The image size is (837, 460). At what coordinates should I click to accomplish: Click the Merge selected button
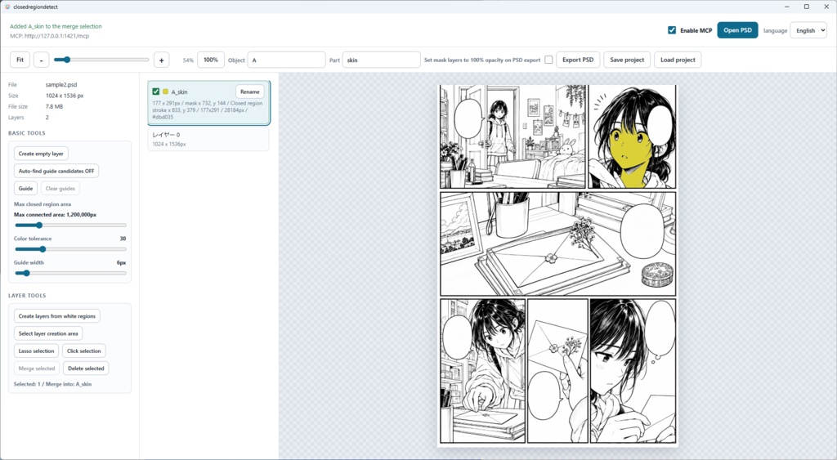click(36, 368)
